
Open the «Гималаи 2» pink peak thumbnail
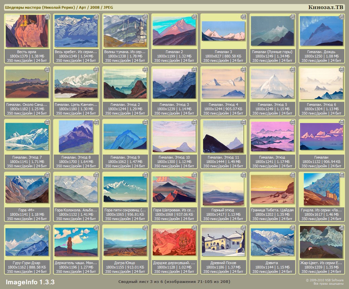pos(174,31)
